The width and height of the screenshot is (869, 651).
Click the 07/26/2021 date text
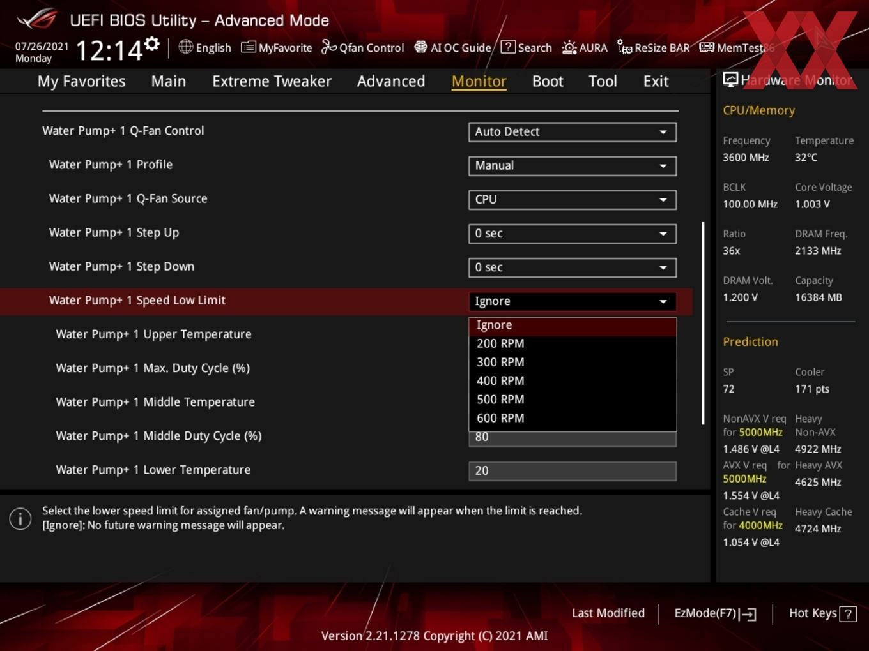42,47
